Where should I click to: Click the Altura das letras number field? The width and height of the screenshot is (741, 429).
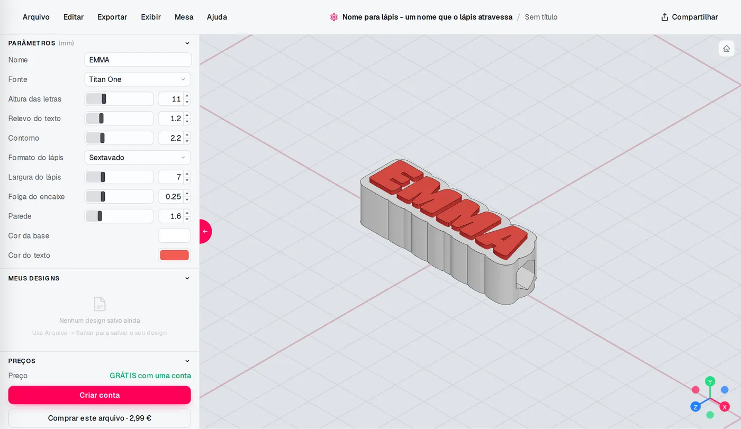point(174,99)
